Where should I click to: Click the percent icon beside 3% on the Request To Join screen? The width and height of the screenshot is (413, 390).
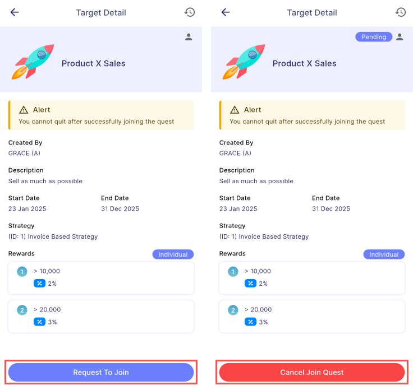[39, 322]
